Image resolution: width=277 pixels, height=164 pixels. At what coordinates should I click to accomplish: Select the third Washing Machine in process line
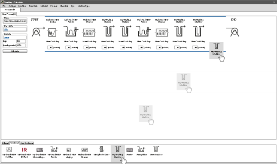(x=180, y=31)
